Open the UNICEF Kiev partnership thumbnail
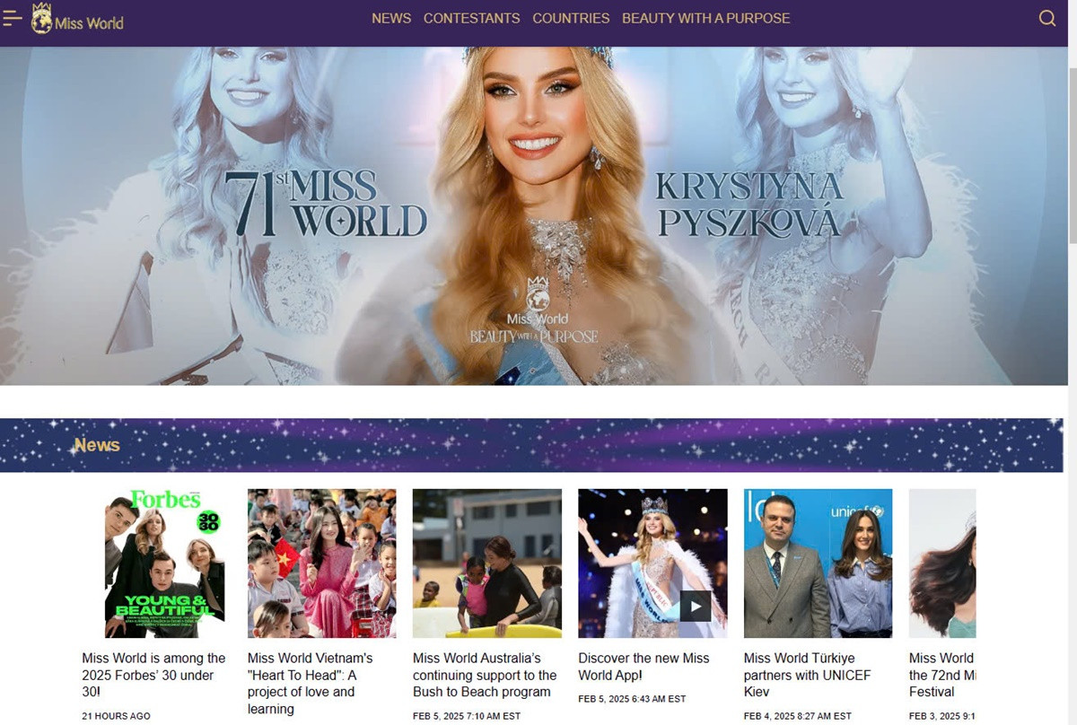Screen dimensions: 1077x725 pos(818,563)
